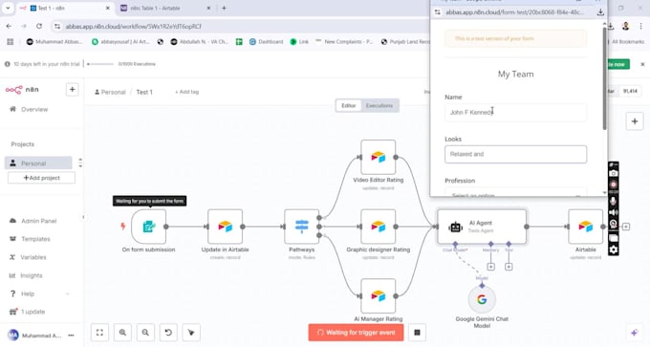Click the Name input field in form
This screenshot has height=347, width=650.
515,113
